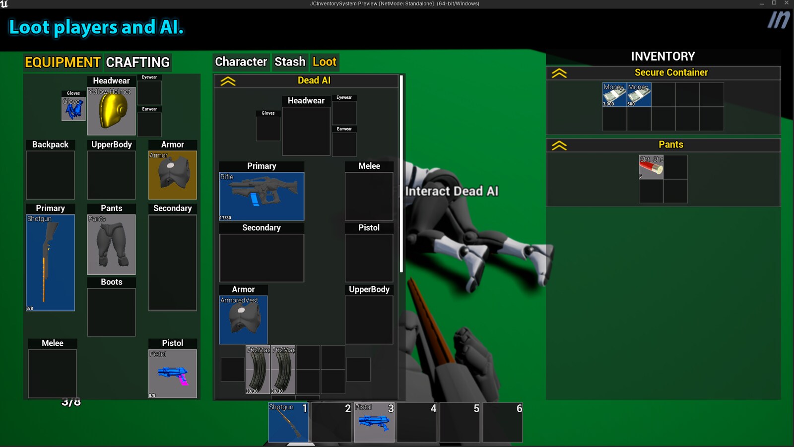Select the Rifle in Dead AI's Primary slot
794x447 pixels.
262,196
